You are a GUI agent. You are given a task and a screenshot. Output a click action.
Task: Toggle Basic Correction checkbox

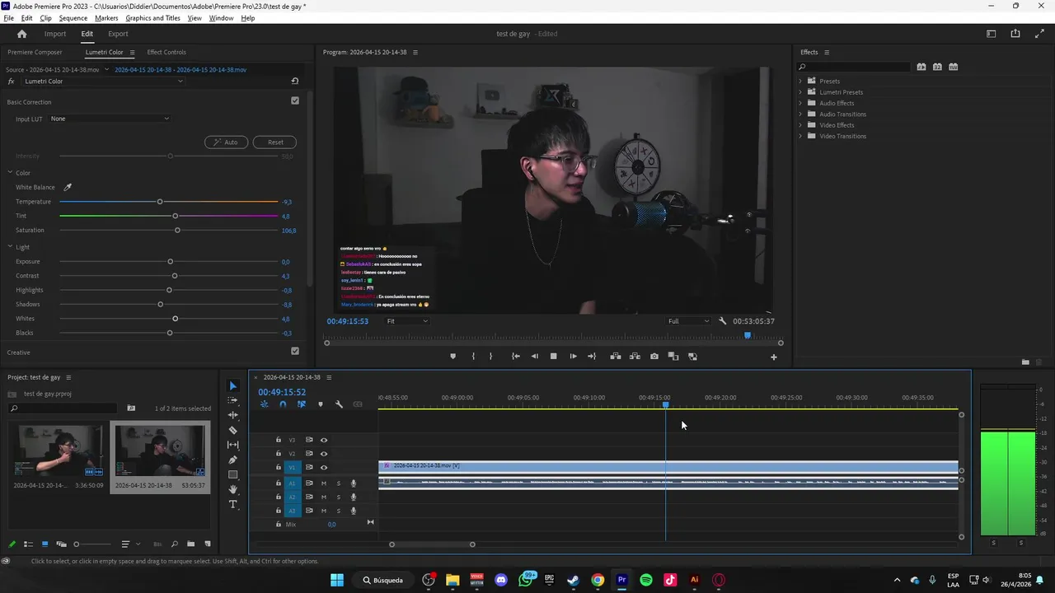coord(295,100)
